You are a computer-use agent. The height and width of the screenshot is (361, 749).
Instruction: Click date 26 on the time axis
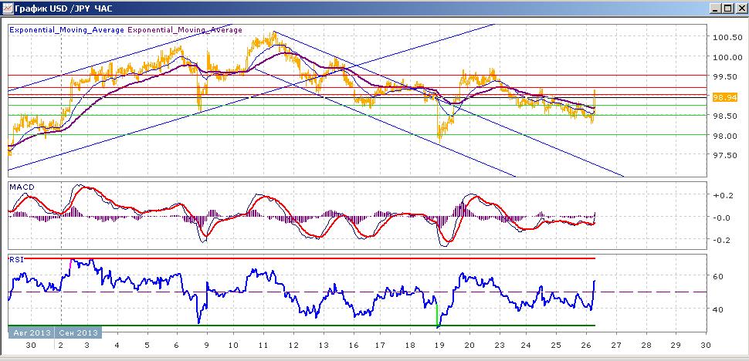pos(585,346)
